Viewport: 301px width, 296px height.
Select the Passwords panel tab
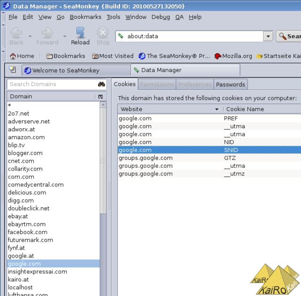point(230,85)
